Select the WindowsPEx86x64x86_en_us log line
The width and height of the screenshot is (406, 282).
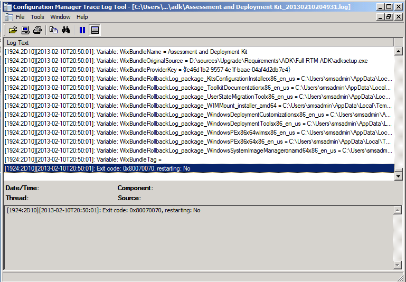tap(199, 142)
